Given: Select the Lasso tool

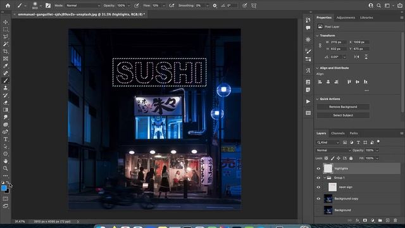Looking at the screenshot, I should [x=6, y=37].
